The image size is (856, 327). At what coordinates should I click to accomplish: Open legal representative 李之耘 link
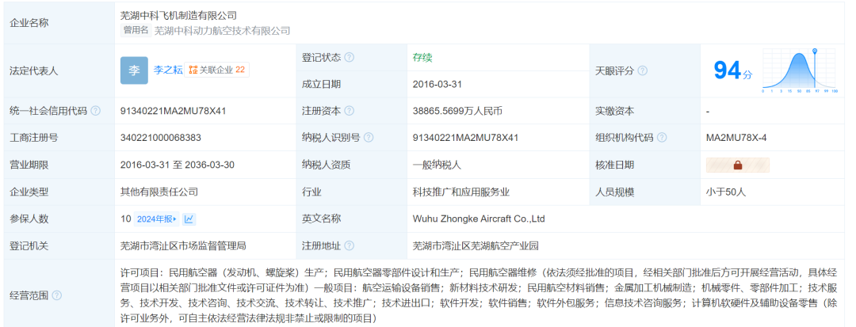coord(168,70)
